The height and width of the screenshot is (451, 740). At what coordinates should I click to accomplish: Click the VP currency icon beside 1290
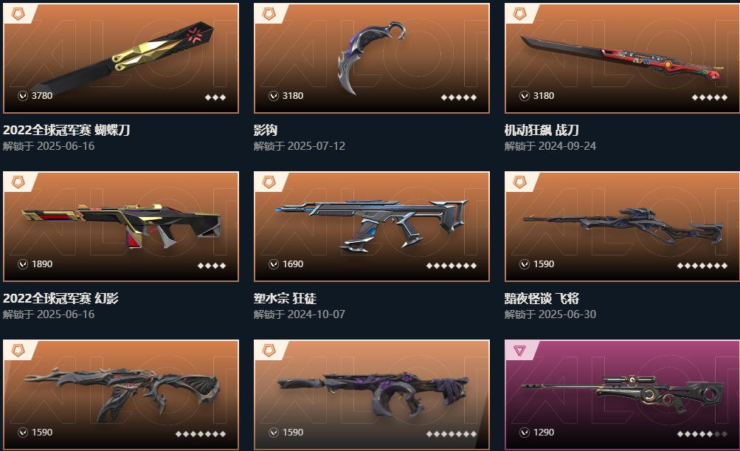coord(525,432)
